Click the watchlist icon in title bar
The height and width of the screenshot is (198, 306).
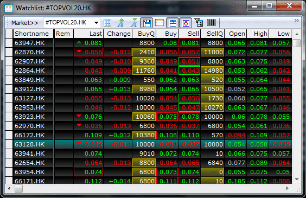[x=9, y=8]
